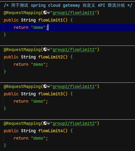Click the spring cloud gateway comment line

pyautogui.click(x=68, y=5)
